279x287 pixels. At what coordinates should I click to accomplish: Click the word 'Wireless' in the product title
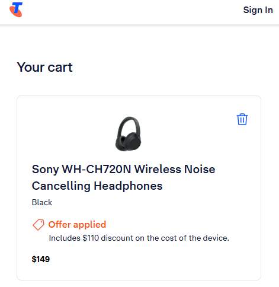(x=158, y=169)
